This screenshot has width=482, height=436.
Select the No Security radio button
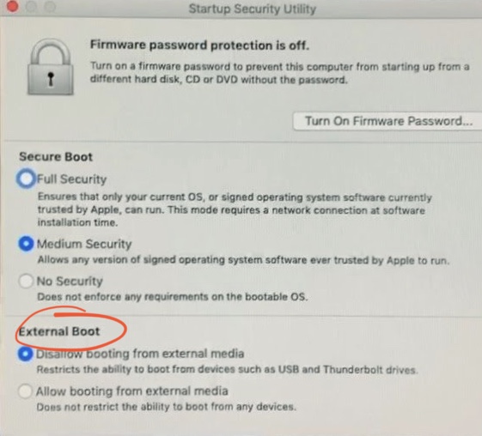coord(26,281)
